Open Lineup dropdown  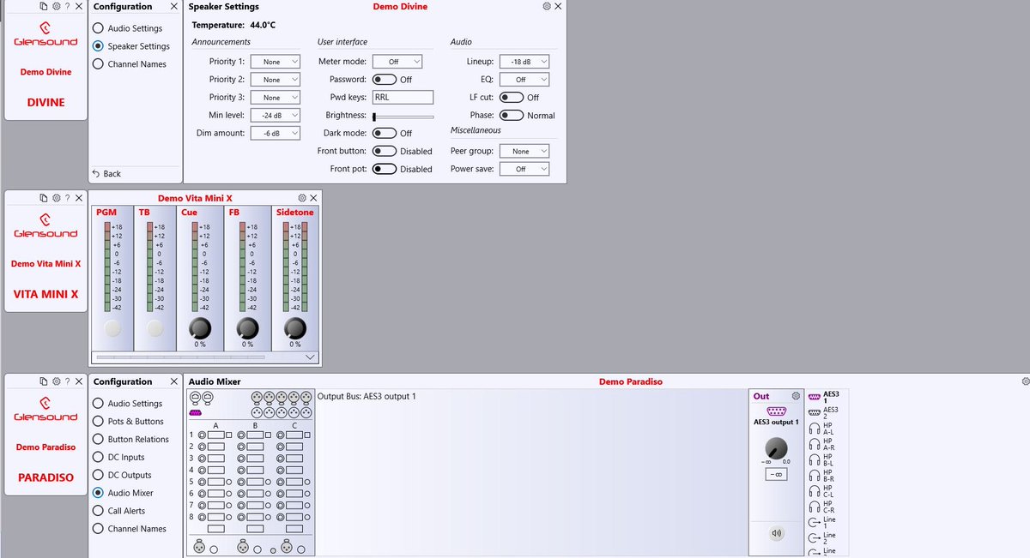click(524, 62)
